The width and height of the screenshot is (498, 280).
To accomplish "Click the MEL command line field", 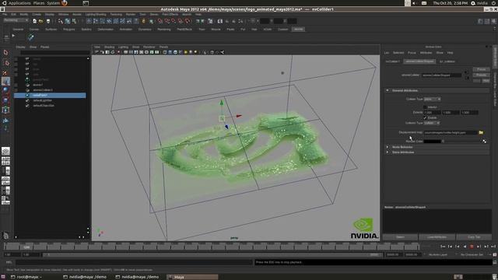I will (135, 262).
